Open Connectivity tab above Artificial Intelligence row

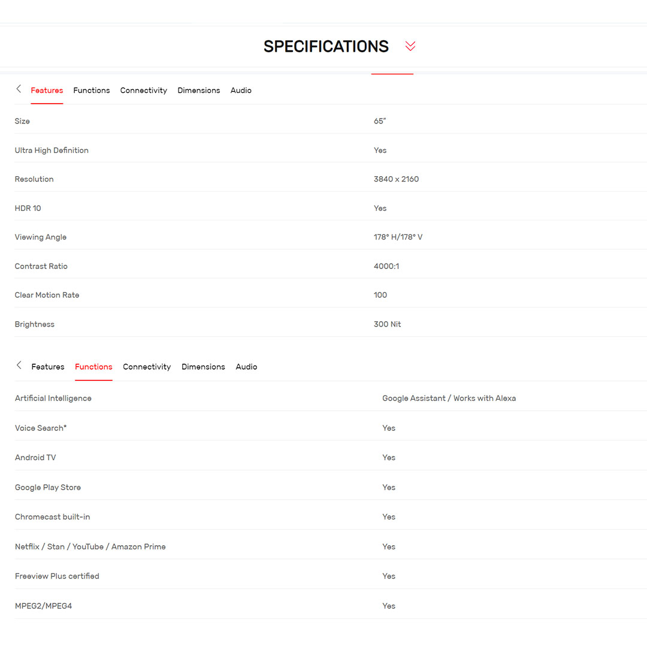147,367
